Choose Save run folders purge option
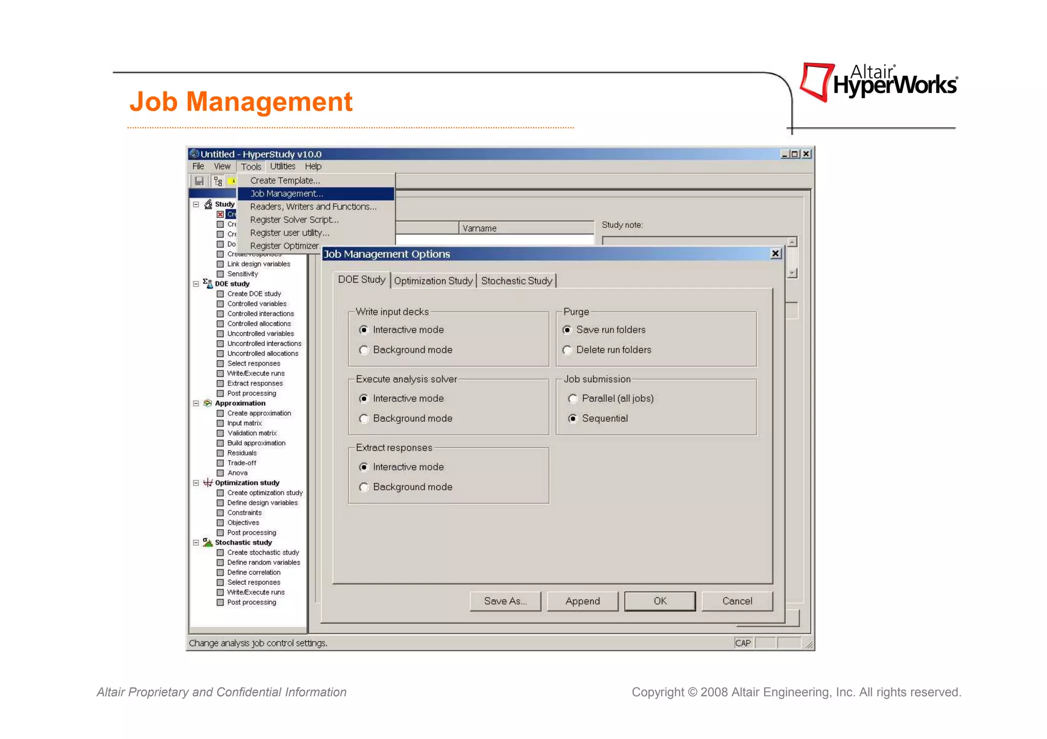1047x739 pixels. pos(567,330)
